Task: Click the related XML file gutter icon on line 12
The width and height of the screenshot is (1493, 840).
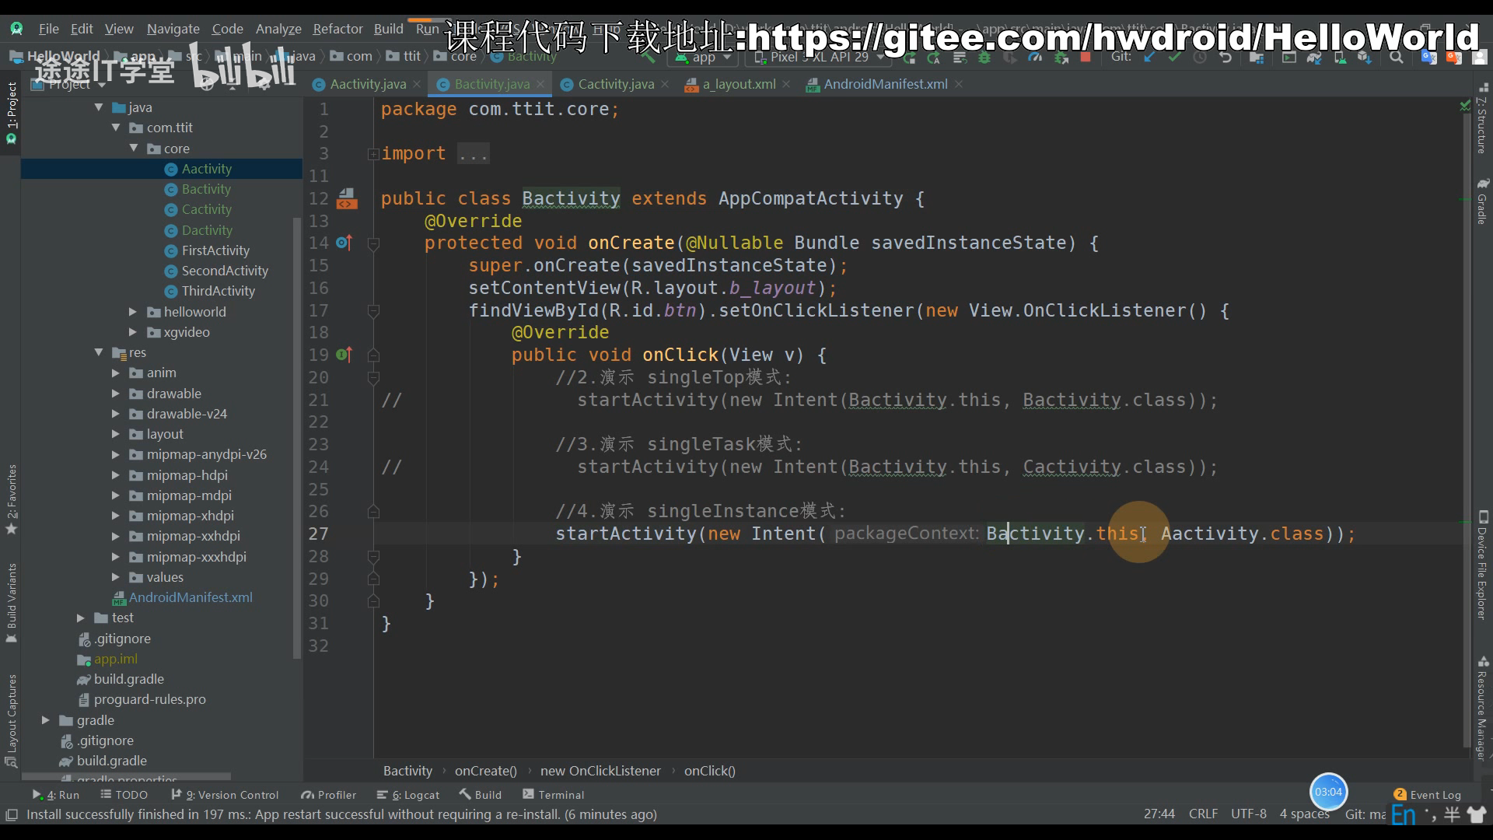Action: pos(347,199)
